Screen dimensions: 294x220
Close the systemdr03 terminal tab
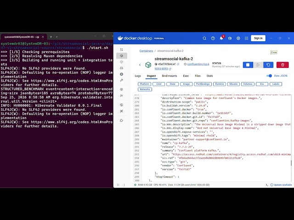(x=43, y=37)
